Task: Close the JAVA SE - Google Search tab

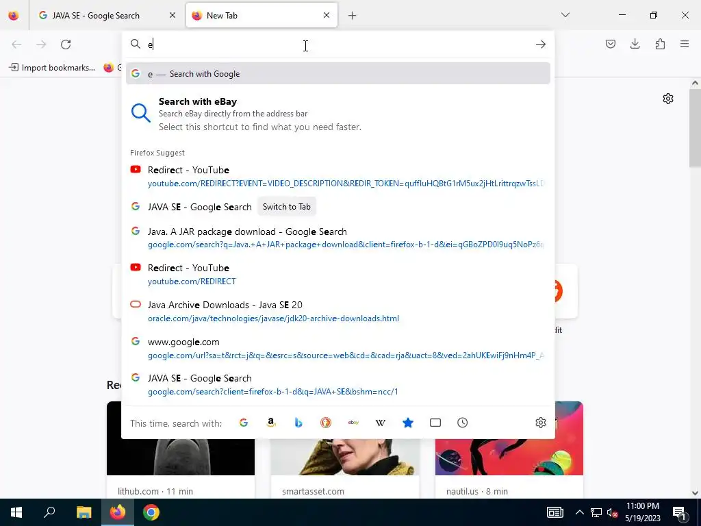Action: tap(173, 15)
